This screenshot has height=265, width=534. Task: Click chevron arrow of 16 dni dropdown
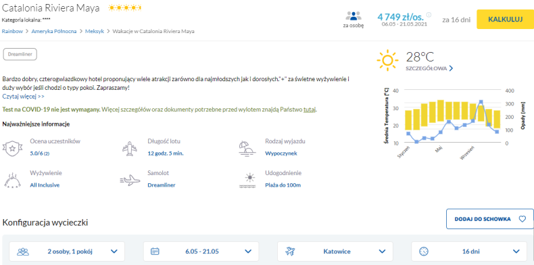[516, 251]
